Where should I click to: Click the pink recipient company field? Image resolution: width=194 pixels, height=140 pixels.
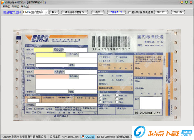(52, 77)
